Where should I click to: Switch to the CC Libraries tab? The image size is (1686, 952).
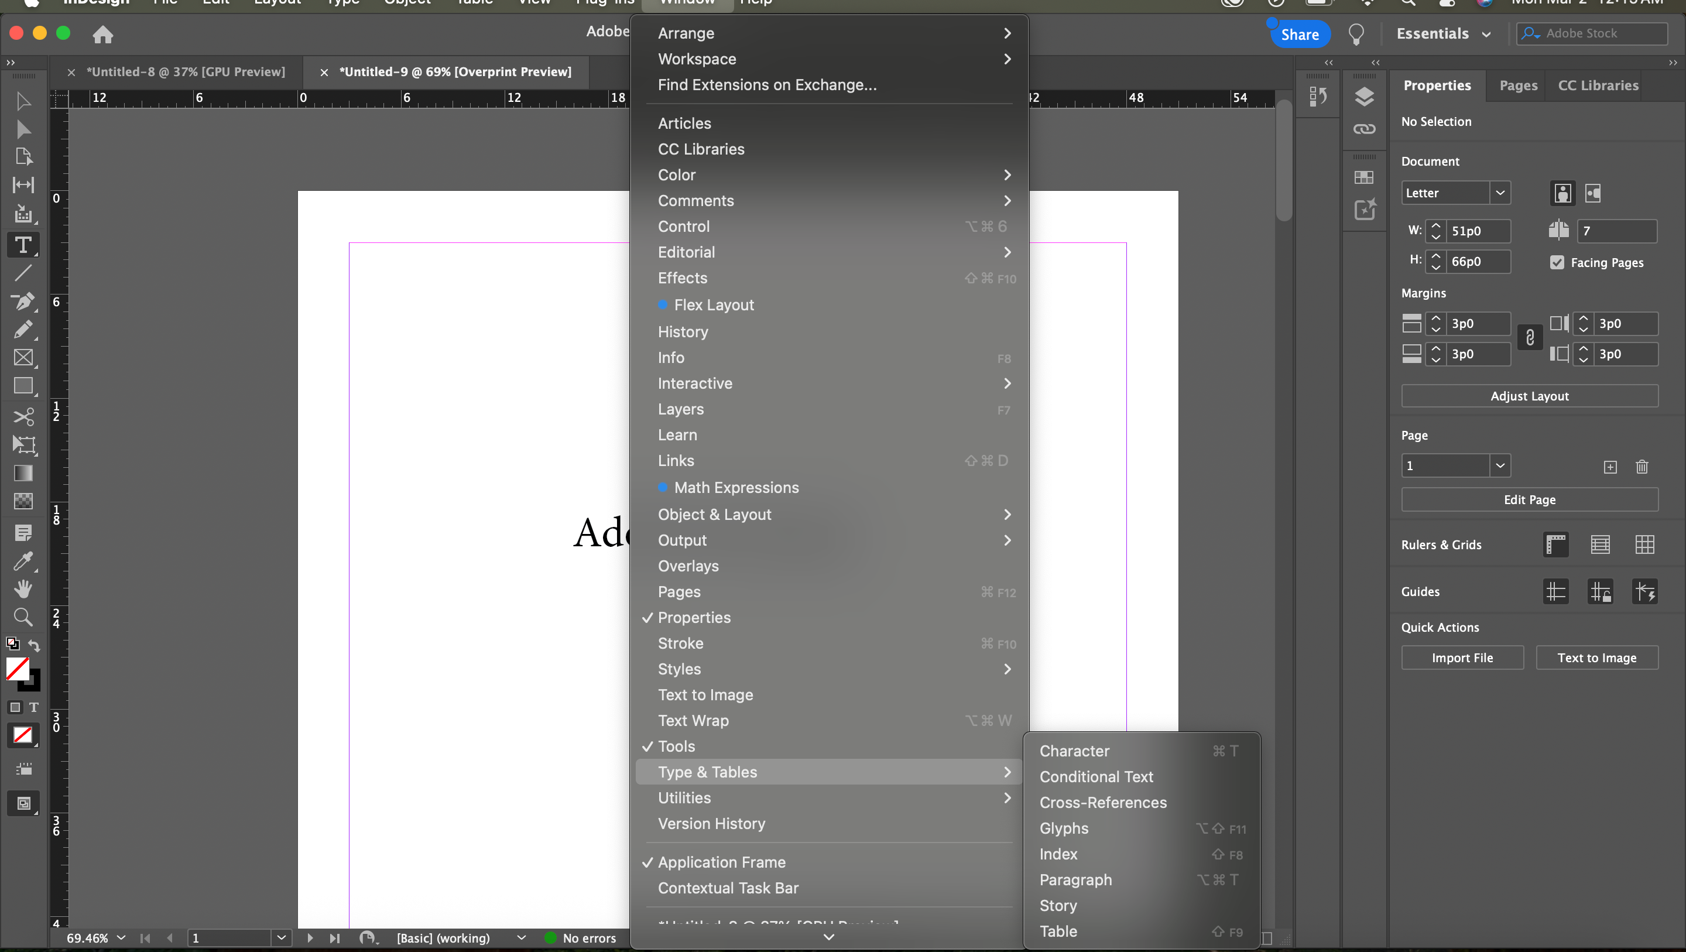tap(1598, 85)
